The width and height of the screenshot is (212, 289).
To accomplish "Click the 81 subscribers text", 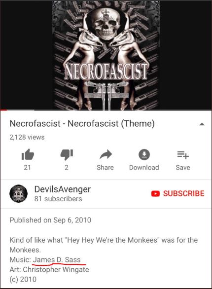I will point(58,199).
